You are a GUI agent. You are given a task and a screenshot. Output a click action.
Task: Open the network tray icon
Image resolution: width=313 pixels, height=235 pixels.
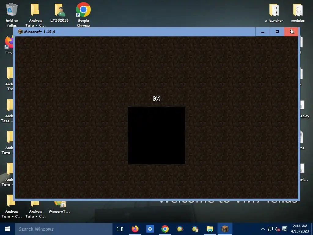point(270,229)
